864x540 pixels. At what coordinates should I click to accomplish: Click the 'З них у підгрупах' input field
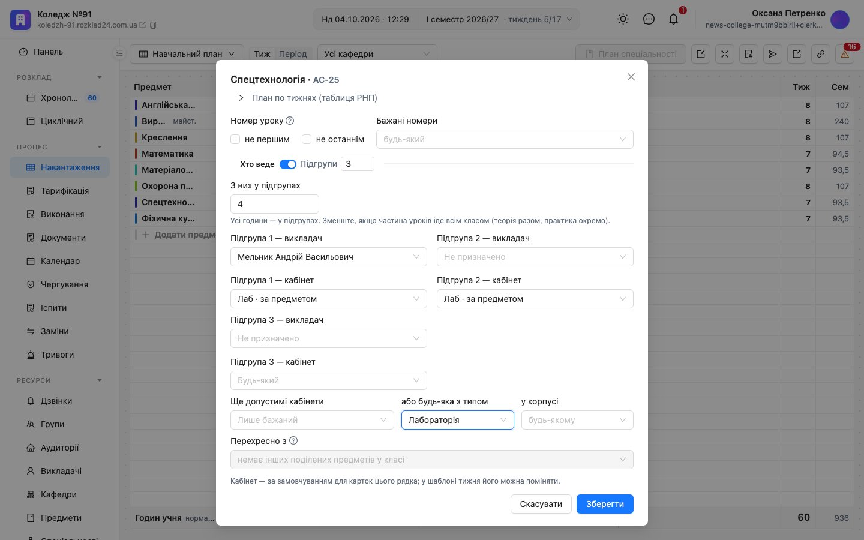tap(275, 204)
